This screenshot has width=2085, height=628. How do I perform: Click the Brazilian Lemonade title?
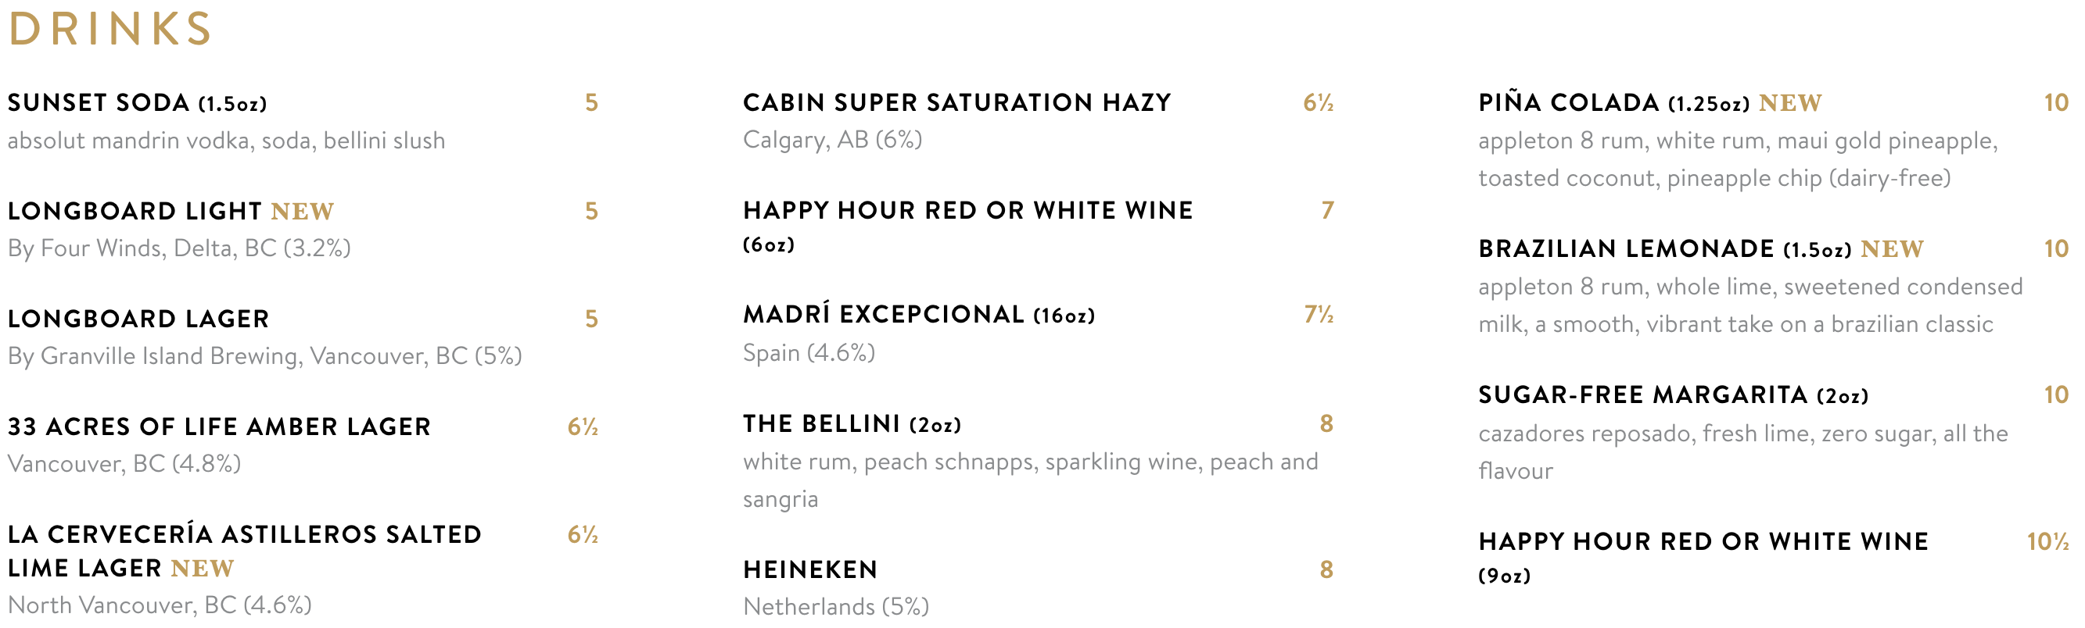pyautogui.click(x=1700, y=249)
